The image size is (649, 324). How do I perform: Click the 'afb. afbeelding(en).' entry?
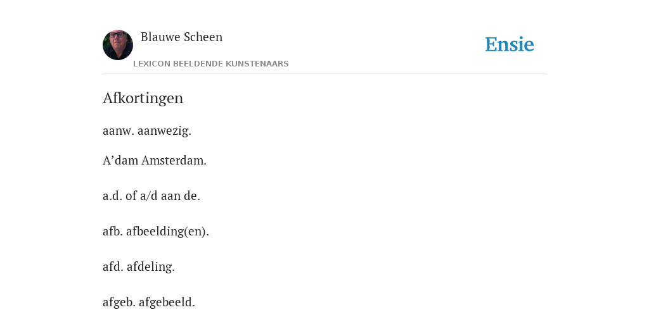pyautogui.click(x=156, y=232)
